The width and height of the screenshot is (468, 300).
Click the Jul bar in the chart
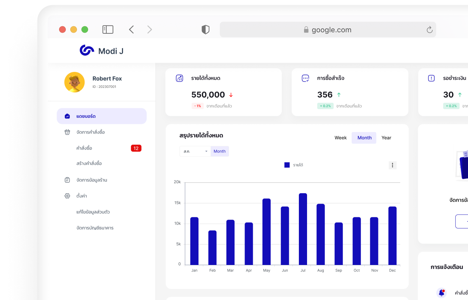[303, 229]
